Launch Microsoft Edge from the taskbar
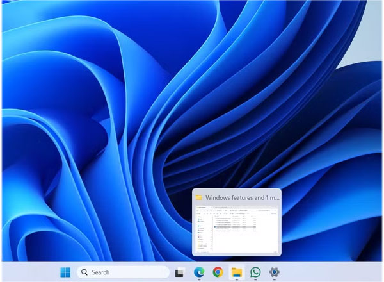 pos(198,272)
